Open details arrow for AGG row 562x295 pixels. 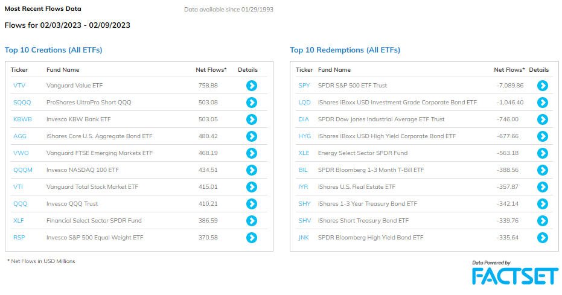252,136
